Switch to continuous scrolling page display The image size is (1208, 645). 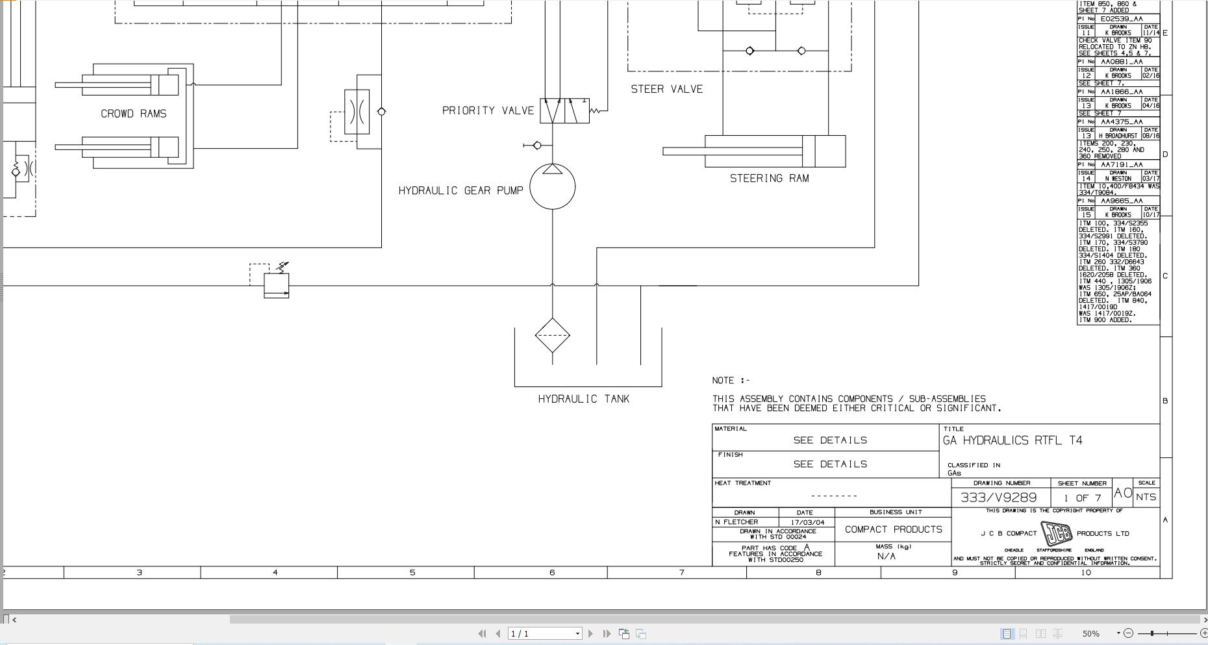point(1025,633)
